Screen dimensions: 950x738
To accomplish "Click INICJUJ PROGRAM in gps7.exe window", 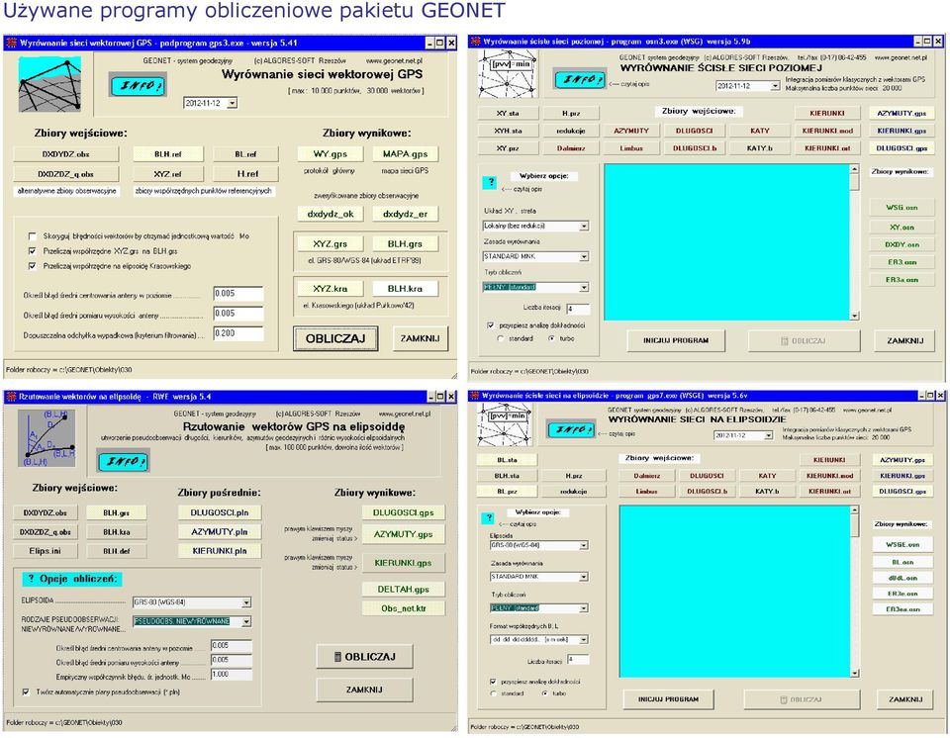I will click(668, 699).
